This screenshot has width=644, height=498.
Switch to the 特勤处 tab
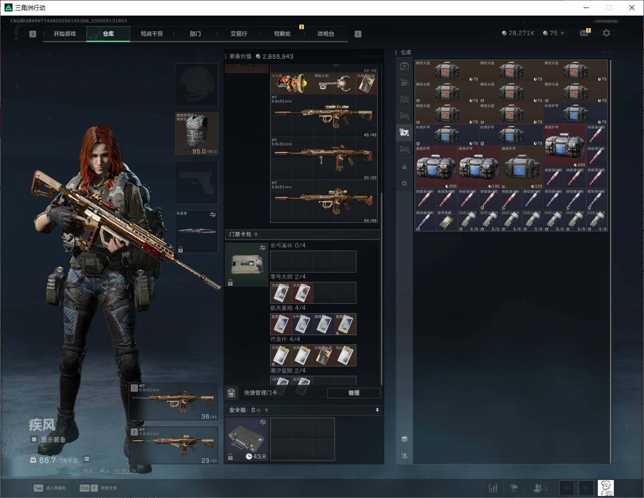pyautogui.click(x=282, y=34)
